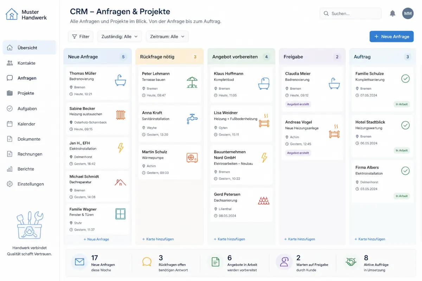This screenshot has height=281, width=422.
Task: Click Angebot erstellt tag on Andreas Vogel
Action: 298,153
